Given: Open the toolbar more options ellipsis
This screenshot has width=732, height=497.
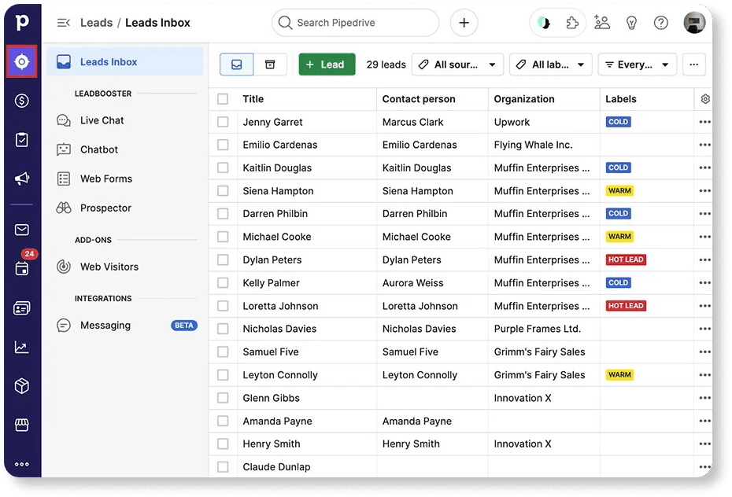Looking at the screenshot, I should 693,64.
